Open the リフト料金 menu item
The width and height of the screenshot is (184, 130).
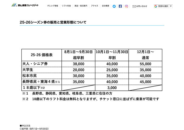tap(66, 6)
